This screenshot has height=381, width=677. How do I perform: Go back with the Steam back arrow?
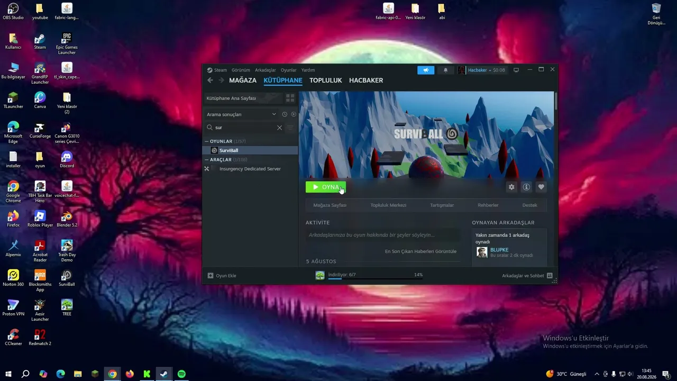[x=210, y=80]
